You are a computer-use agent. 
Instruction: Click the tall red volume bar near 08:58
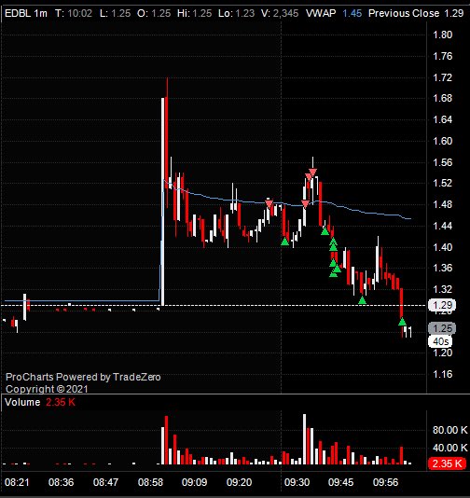[166, 440]
